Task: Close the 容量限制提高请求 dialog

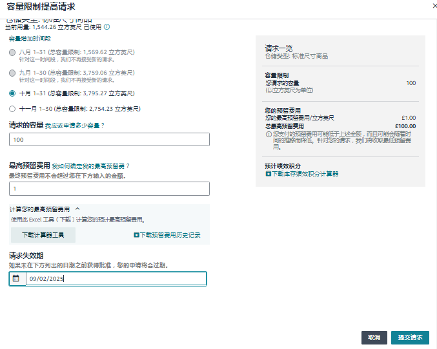Action: [432, 5]
